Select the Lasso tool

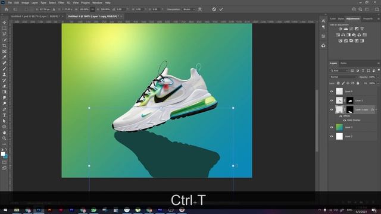click(x=4, y=34)
